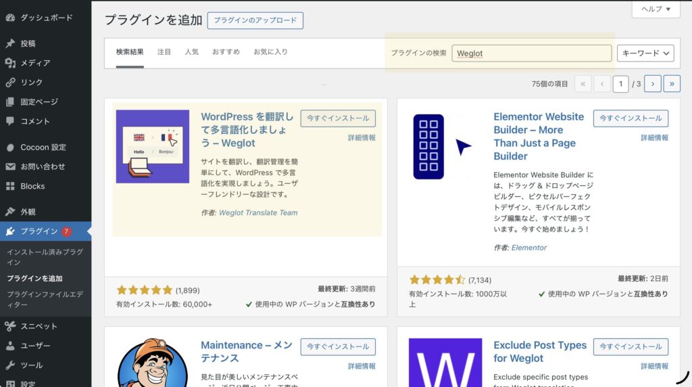Click the Links chain icon
This screenshot has width=692, height=387.
click(10, 83)
